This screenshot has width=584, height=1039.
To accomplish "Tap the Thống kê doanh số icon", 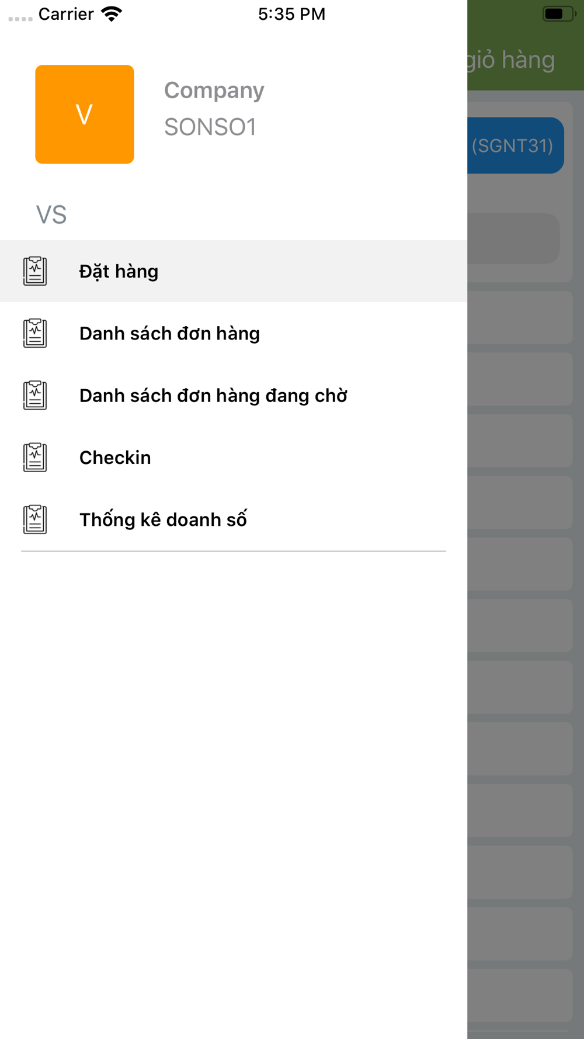I will 35,519.
